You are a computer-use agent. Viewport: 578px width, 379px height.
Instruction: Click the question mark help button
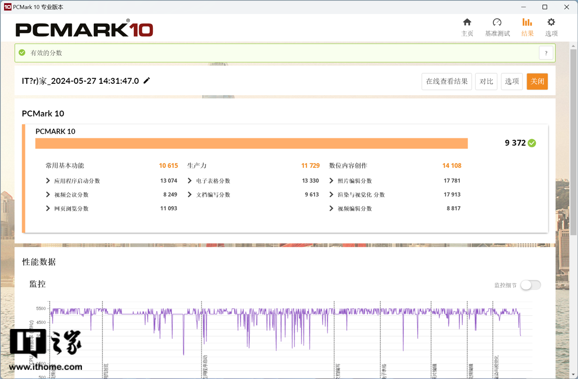546,53
